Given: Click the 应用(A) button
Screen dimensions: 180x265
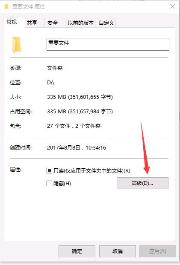Looking at the screenshot, I should click(x=158, y=251).
